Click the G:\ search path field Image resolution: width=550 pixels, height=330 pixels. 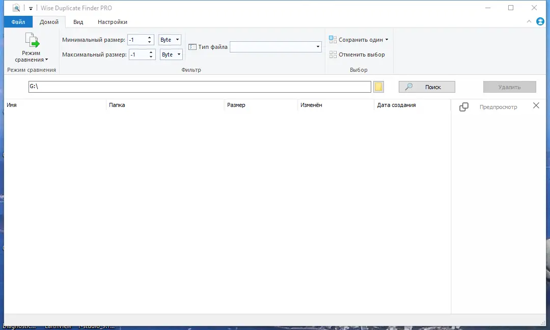pyautogui.click(x=200, y=87)
